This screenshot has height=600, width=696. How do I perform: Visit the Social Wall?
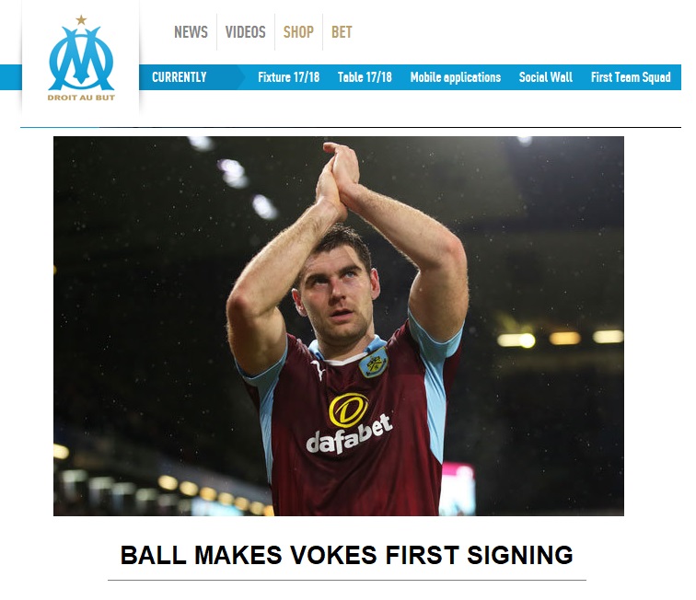546,77
